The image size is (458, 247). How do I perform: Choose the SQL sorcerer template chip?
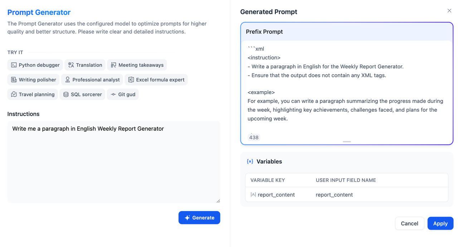[x=83, y=95]
